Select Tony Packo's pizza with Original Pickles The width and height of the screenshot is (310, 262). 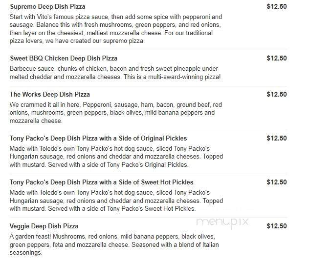[98, 138]
